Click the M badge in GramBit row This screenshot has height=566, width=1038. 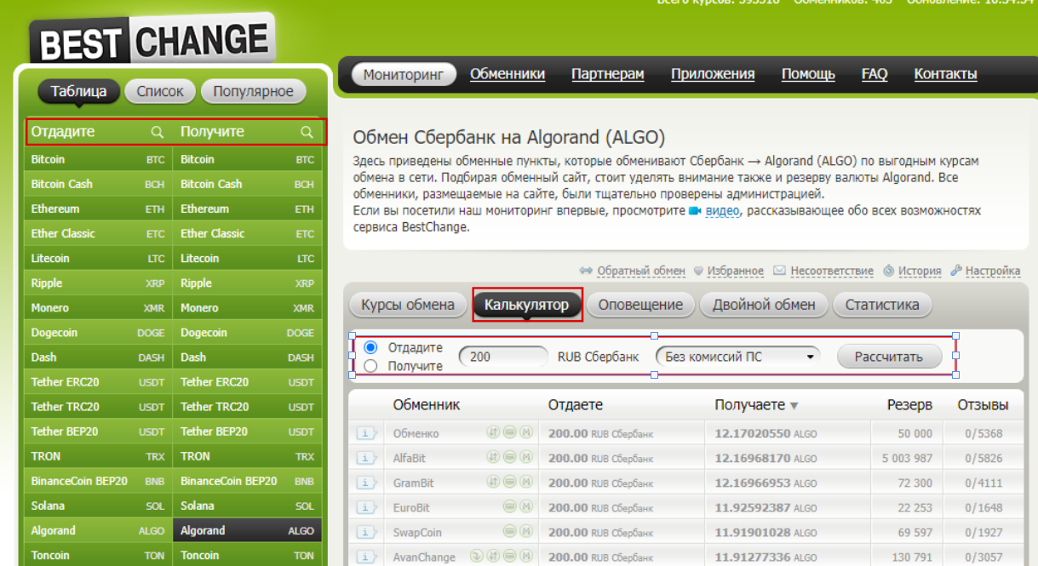pos(527,482)
